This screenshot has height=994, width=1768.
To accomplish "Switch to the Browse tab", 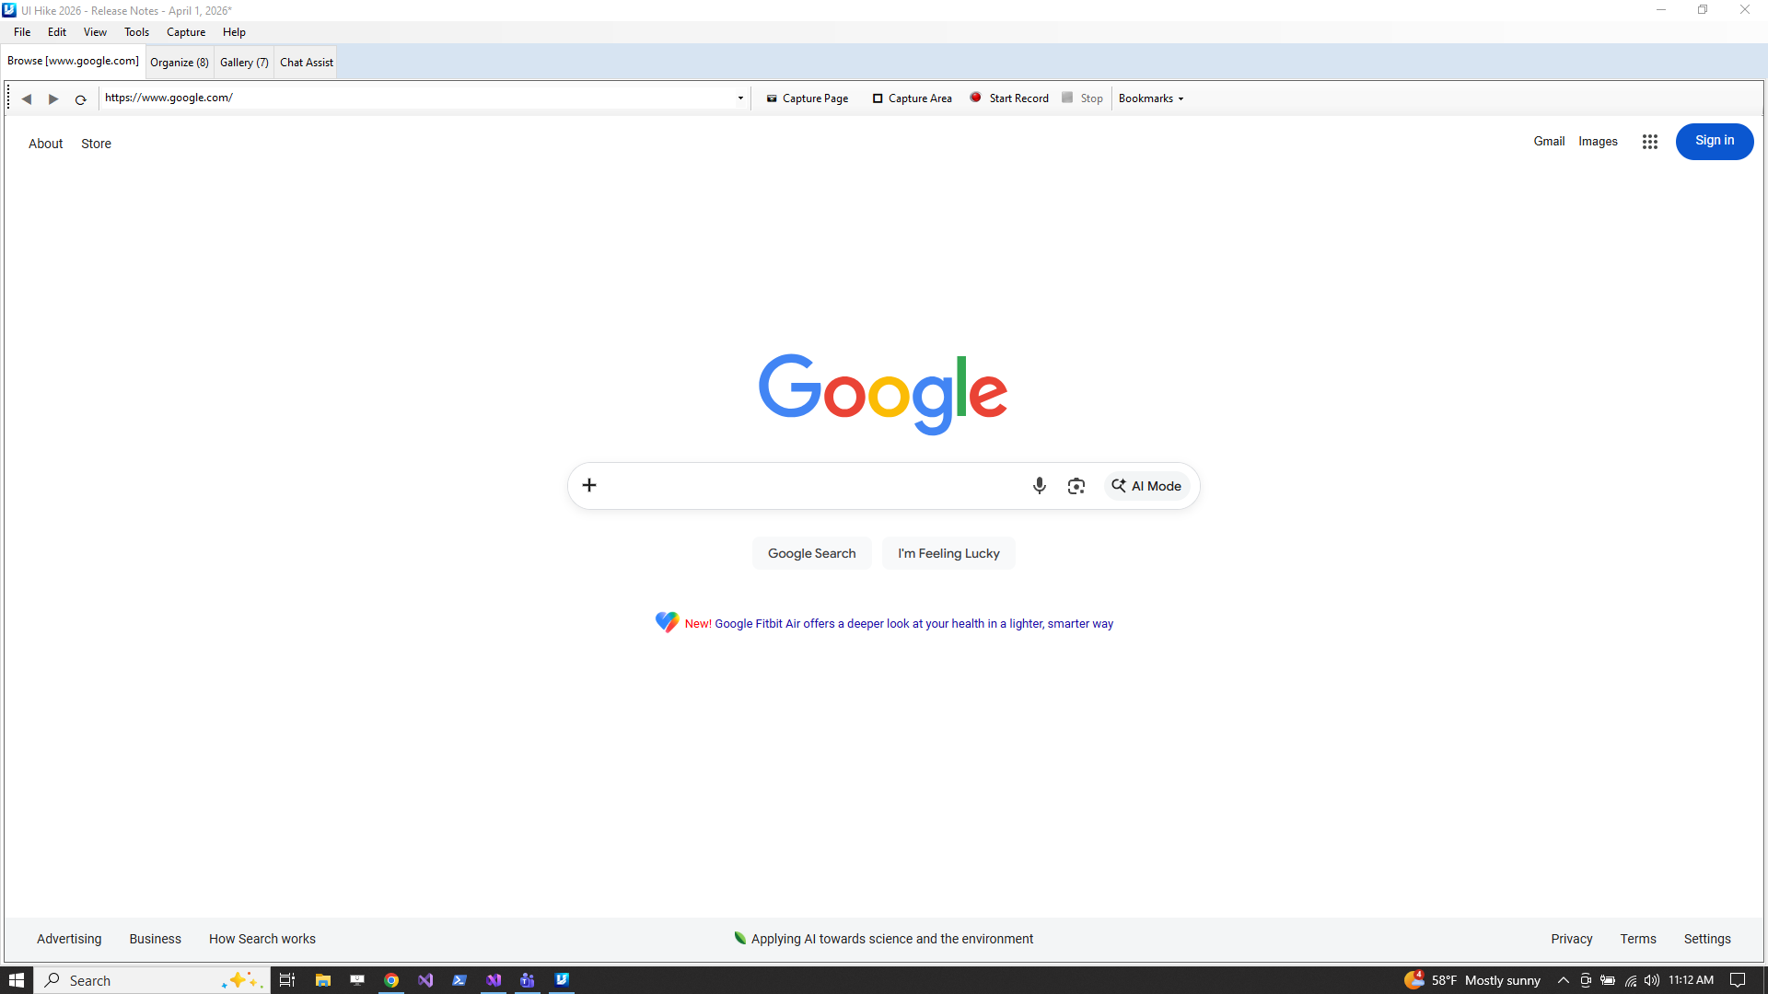I will tap(73, 61).
